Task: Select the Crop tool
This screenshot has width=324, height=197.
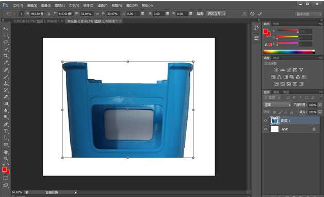Action: [6, 56]
